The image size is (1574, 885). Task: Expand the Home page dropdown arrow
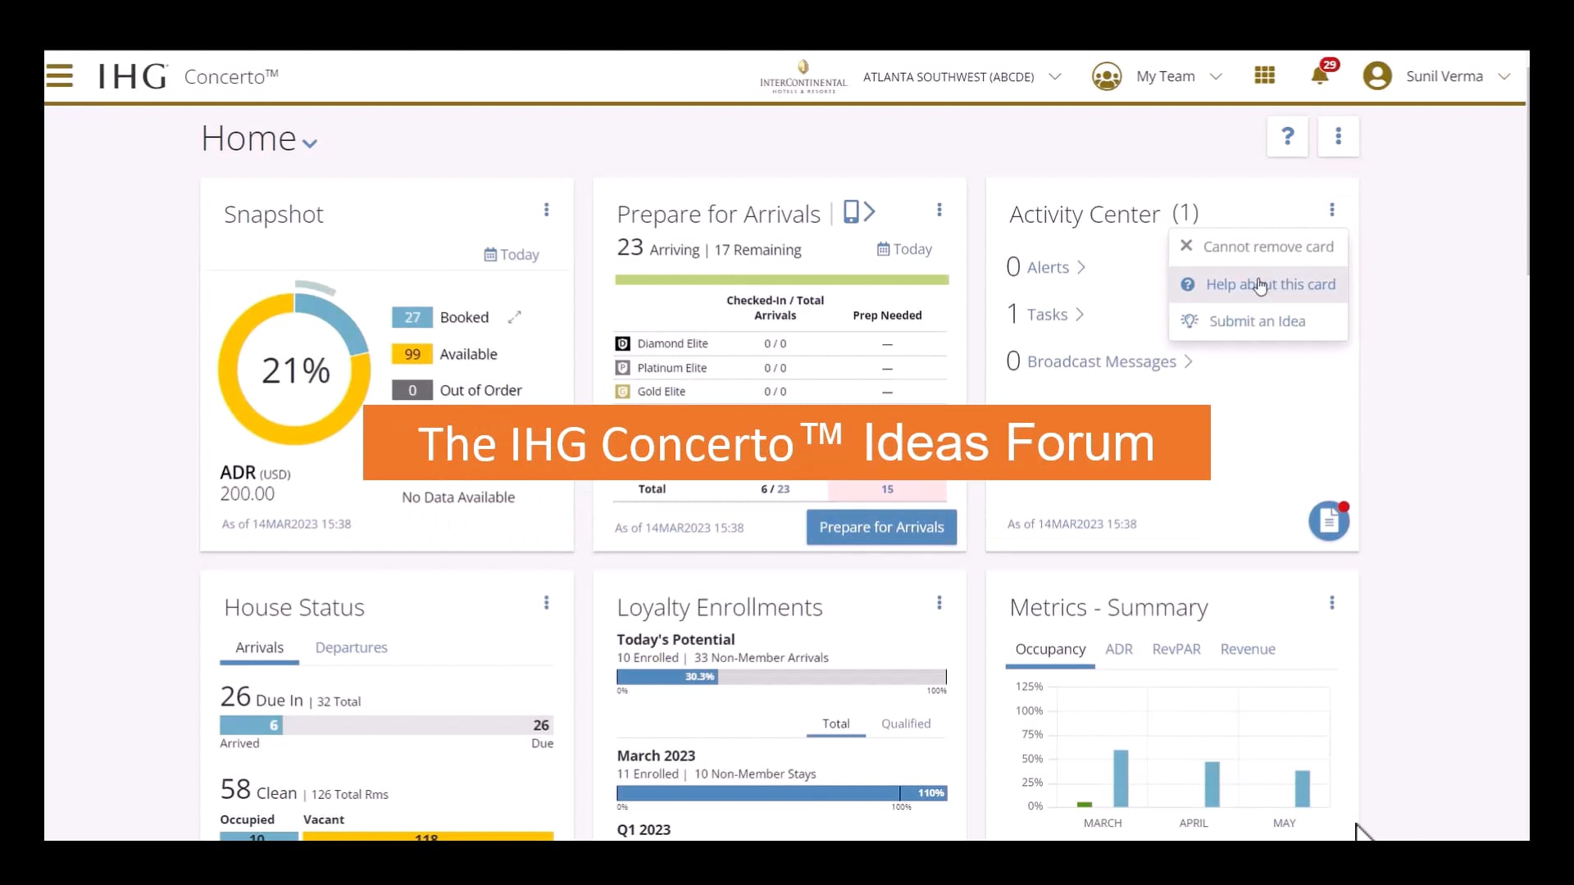click(310, 143)
